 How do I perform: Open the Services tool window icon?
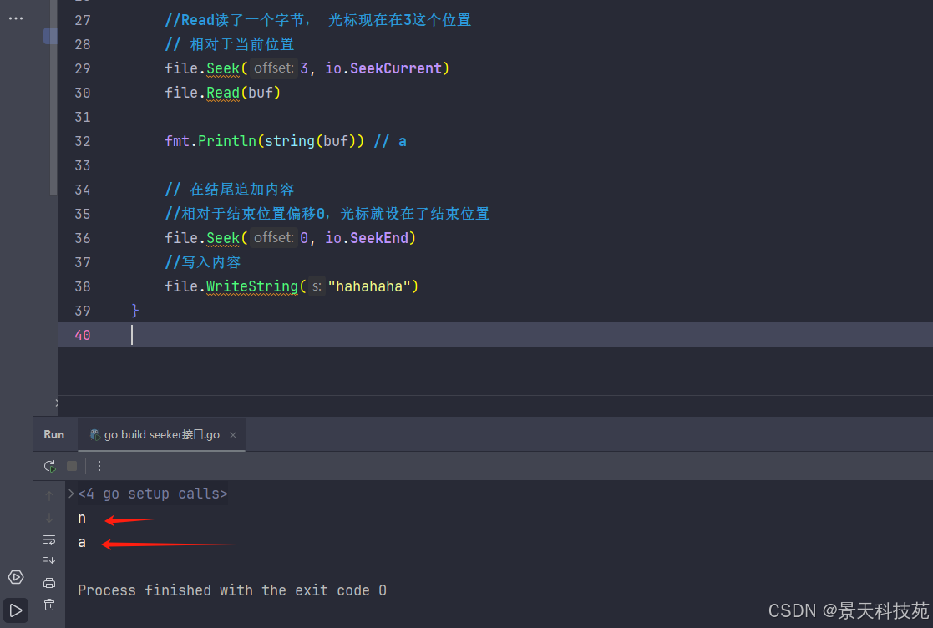click(x=16, y=577)
